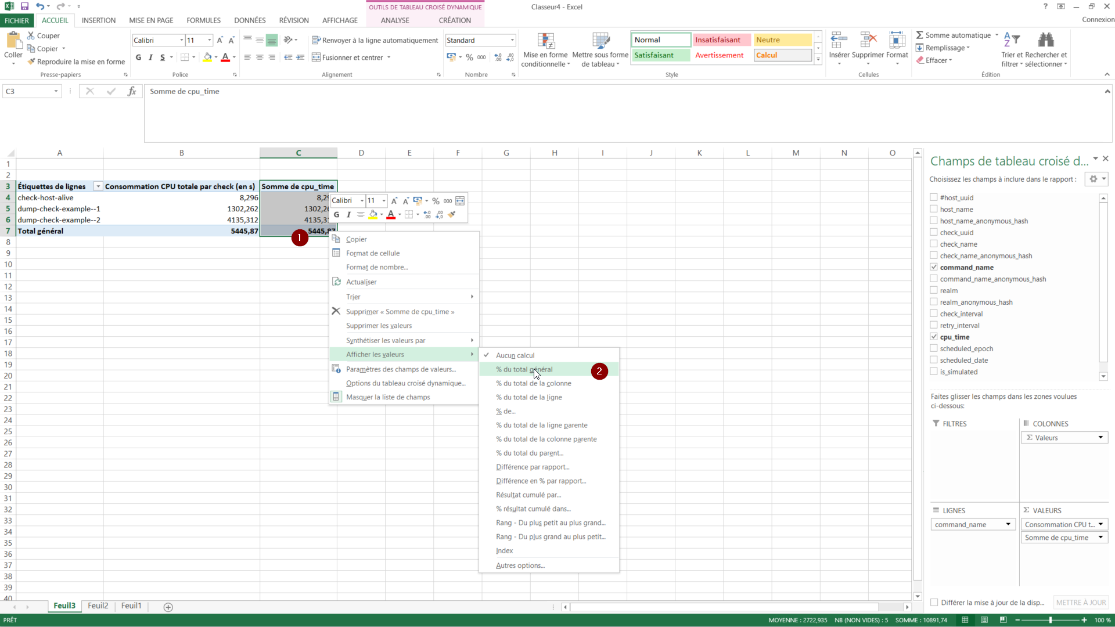Open the font name Calibri dropdown
This screenshot has width=1115, height=627.
click(181, 40)
